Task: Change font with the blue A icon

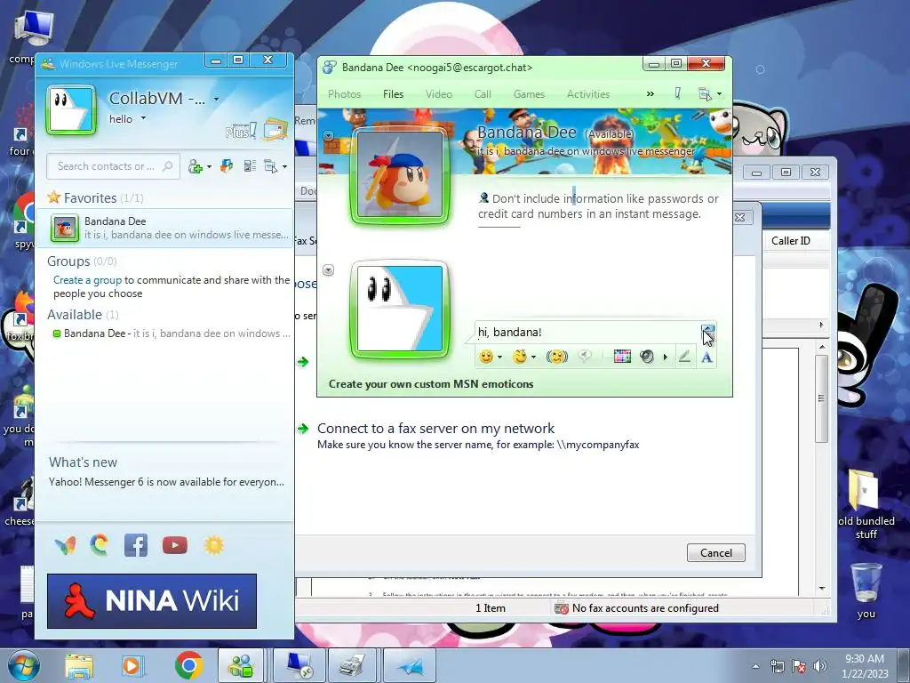Action: coord(706,357)
